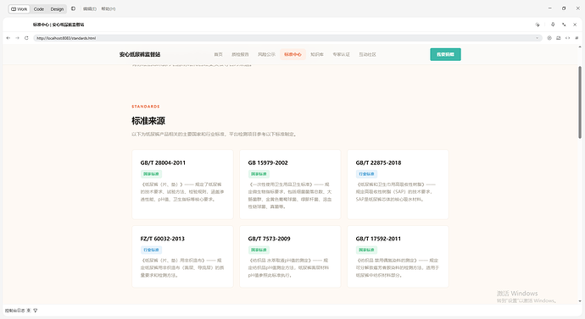Click the green tag under GB 15979-2002

point(259,173)
